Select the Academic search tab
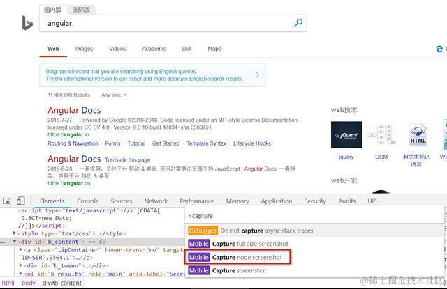 point(154,49)
